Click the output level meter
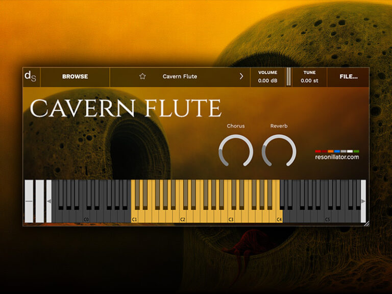The width and height of the screenshot is (392, 294). tap(288, 77)
